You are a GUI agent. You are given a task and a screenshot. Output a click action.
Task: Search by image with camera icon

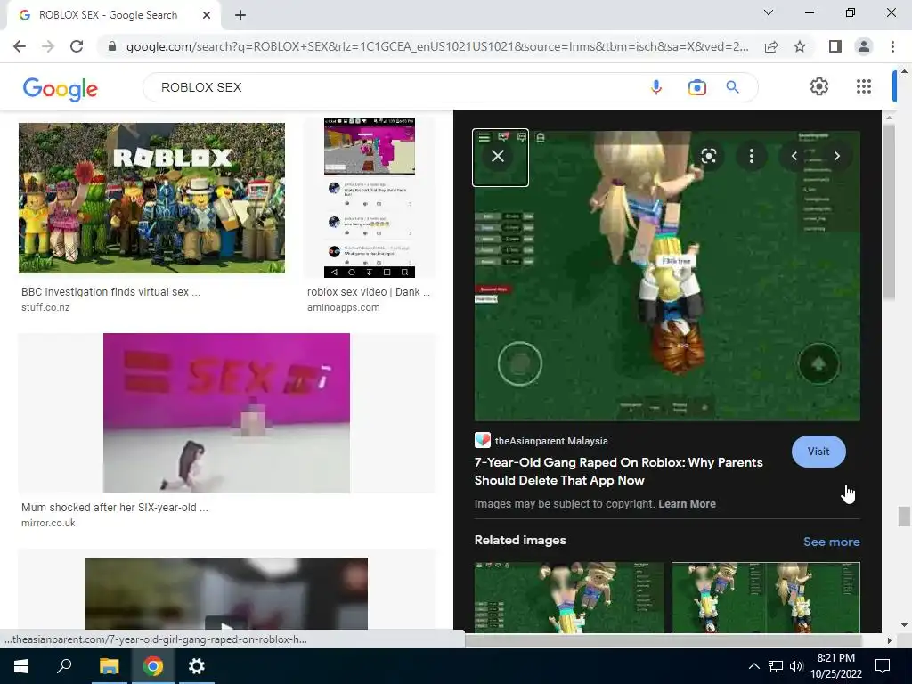[x=696, y=87]
